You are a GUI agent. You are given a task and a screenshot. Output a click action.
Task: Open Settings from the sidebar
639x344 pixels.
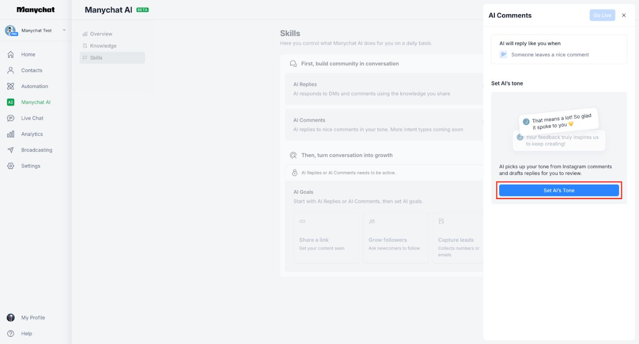tap(30, 166)
